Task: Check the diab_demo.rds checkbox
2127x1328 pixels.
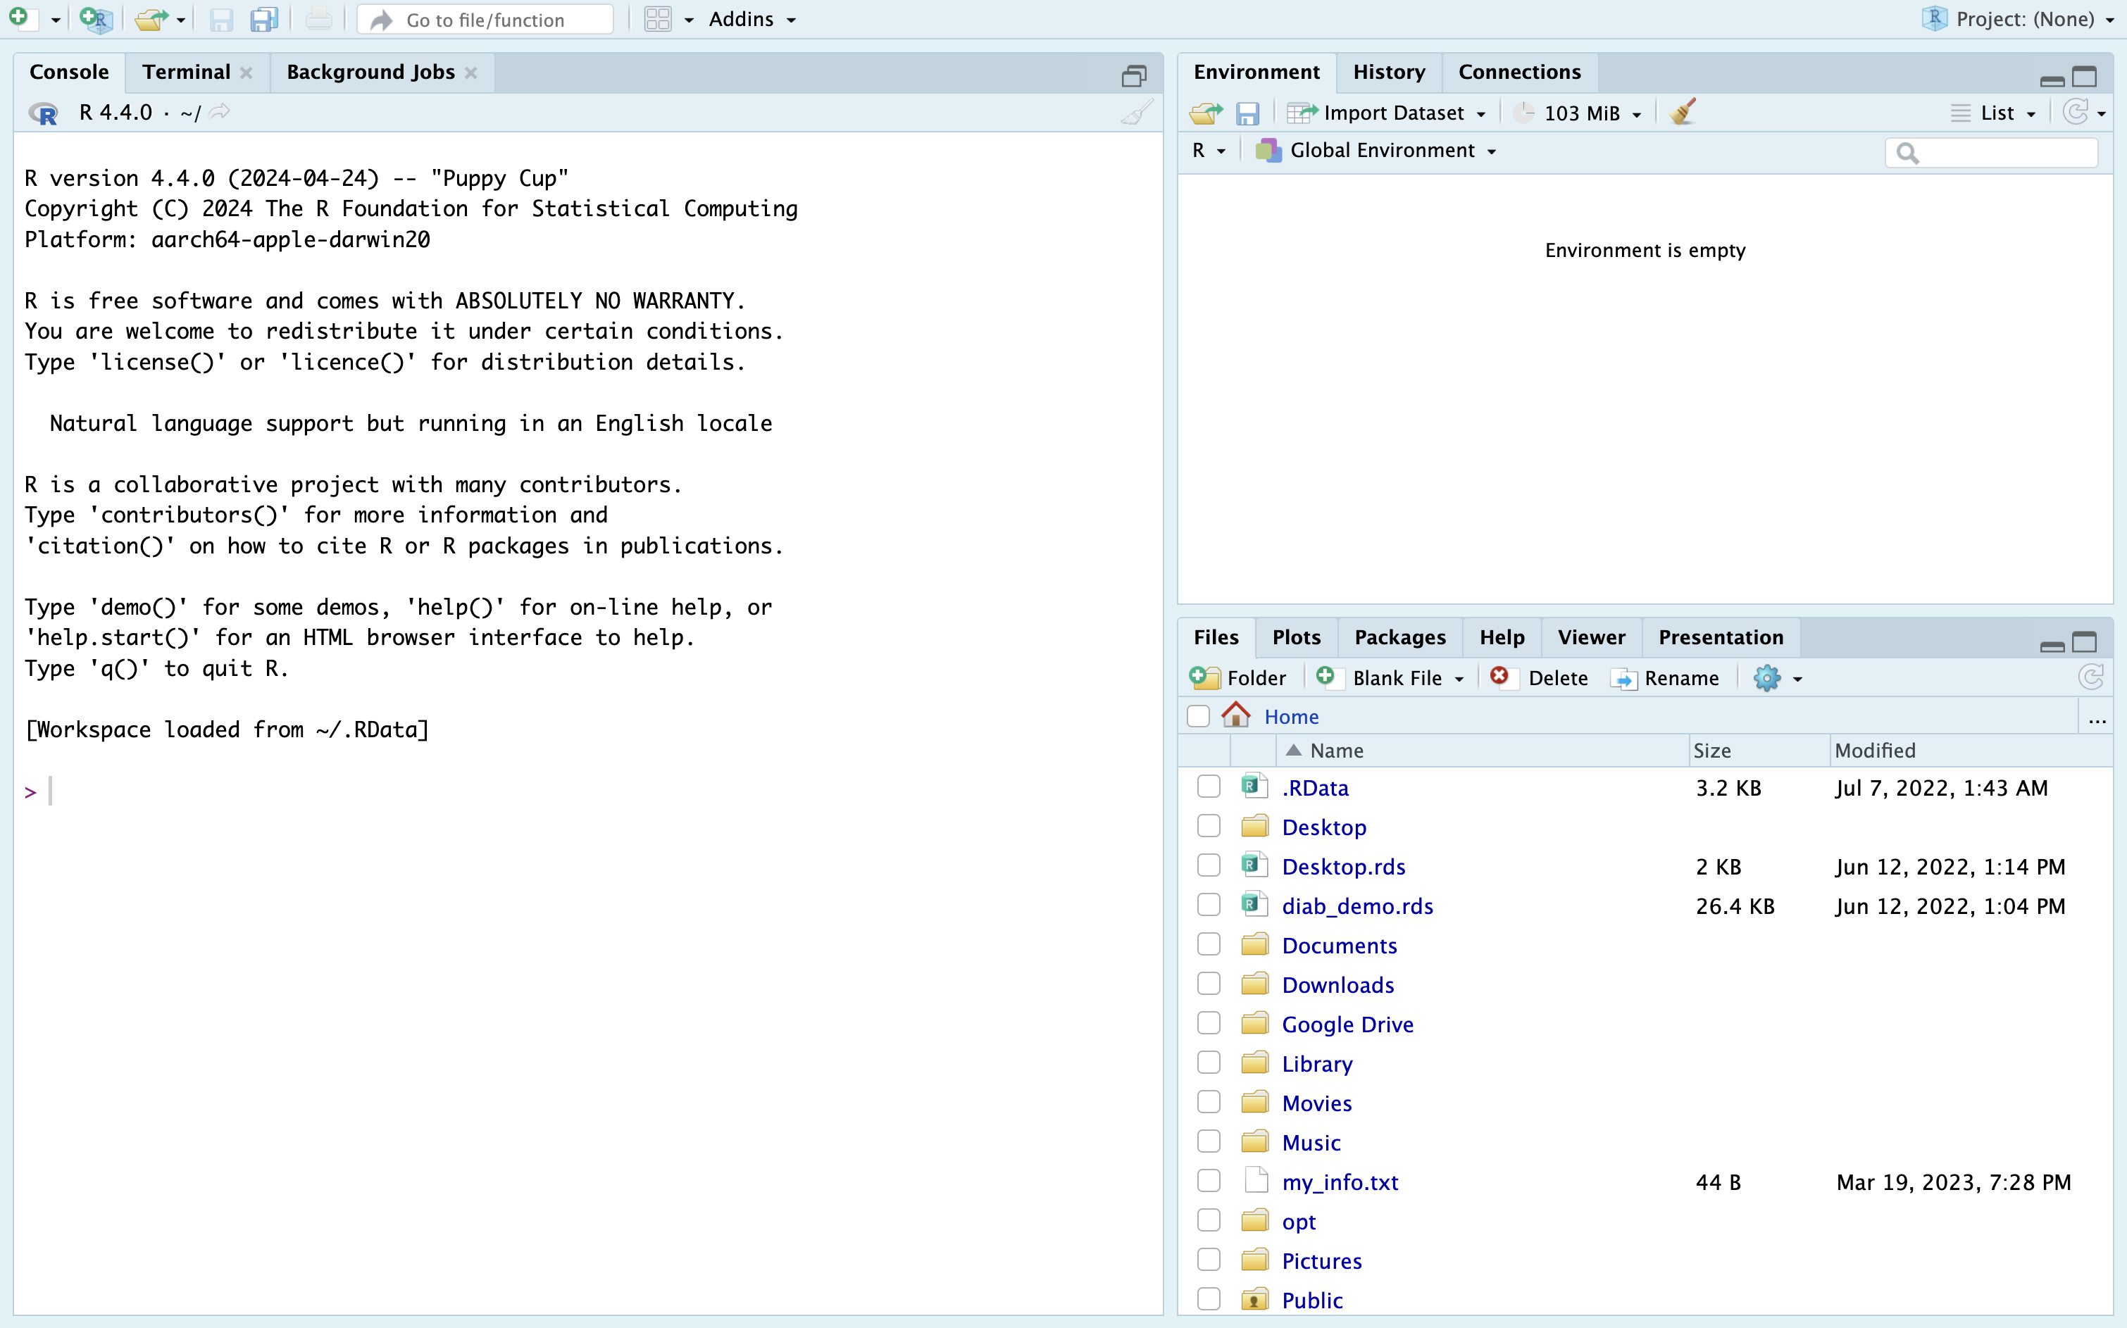Action: 1209,905
